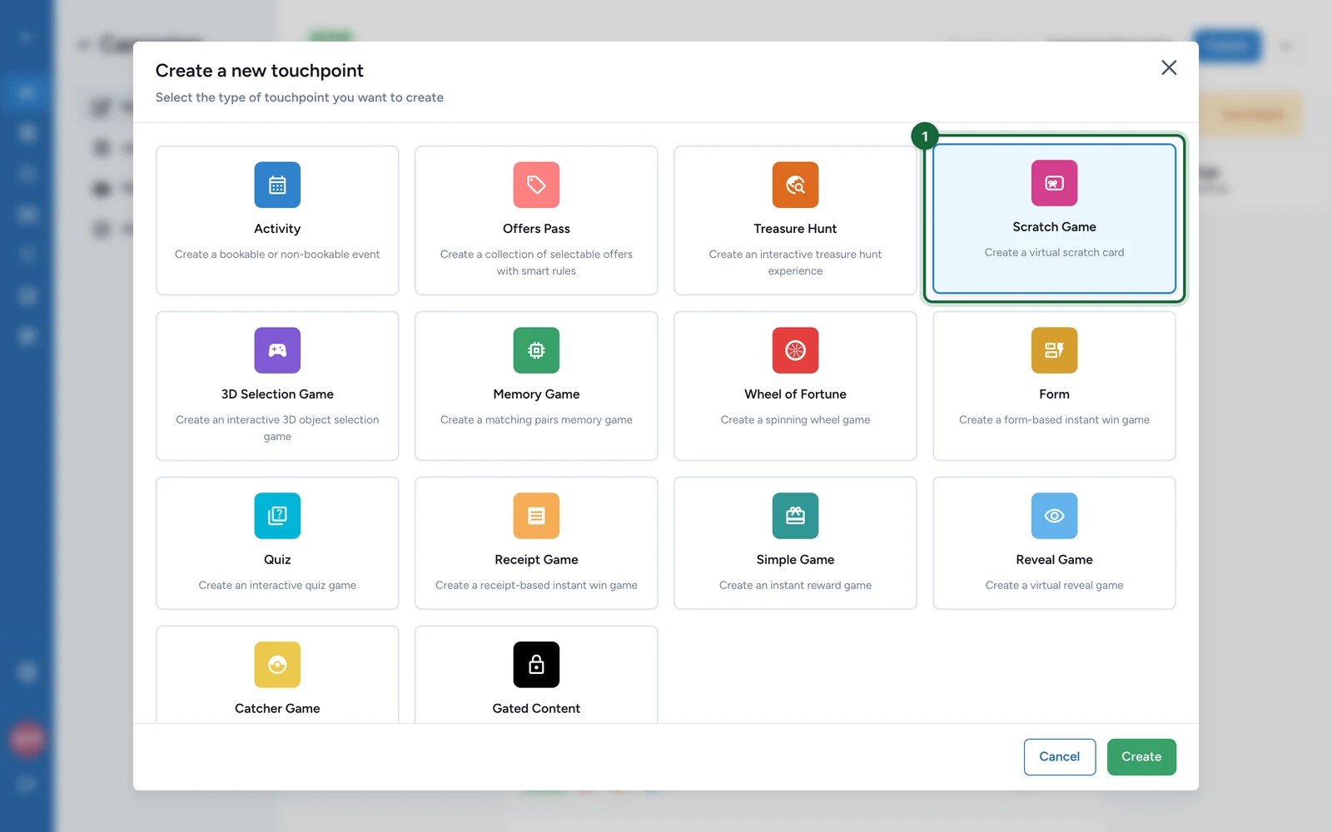The width and height of the screenshot is (1332, 832).
Task: Click the Gated Content title
Action: [536, 709]
